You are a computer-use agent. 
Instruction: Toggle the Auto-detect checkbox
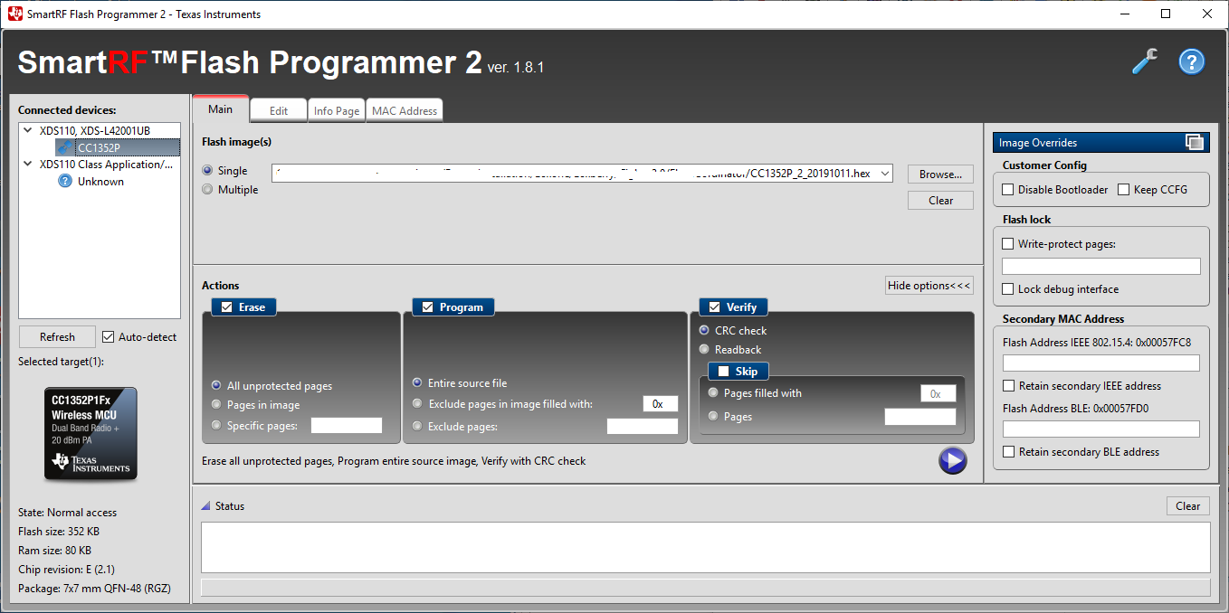click(x=109, y=337)
